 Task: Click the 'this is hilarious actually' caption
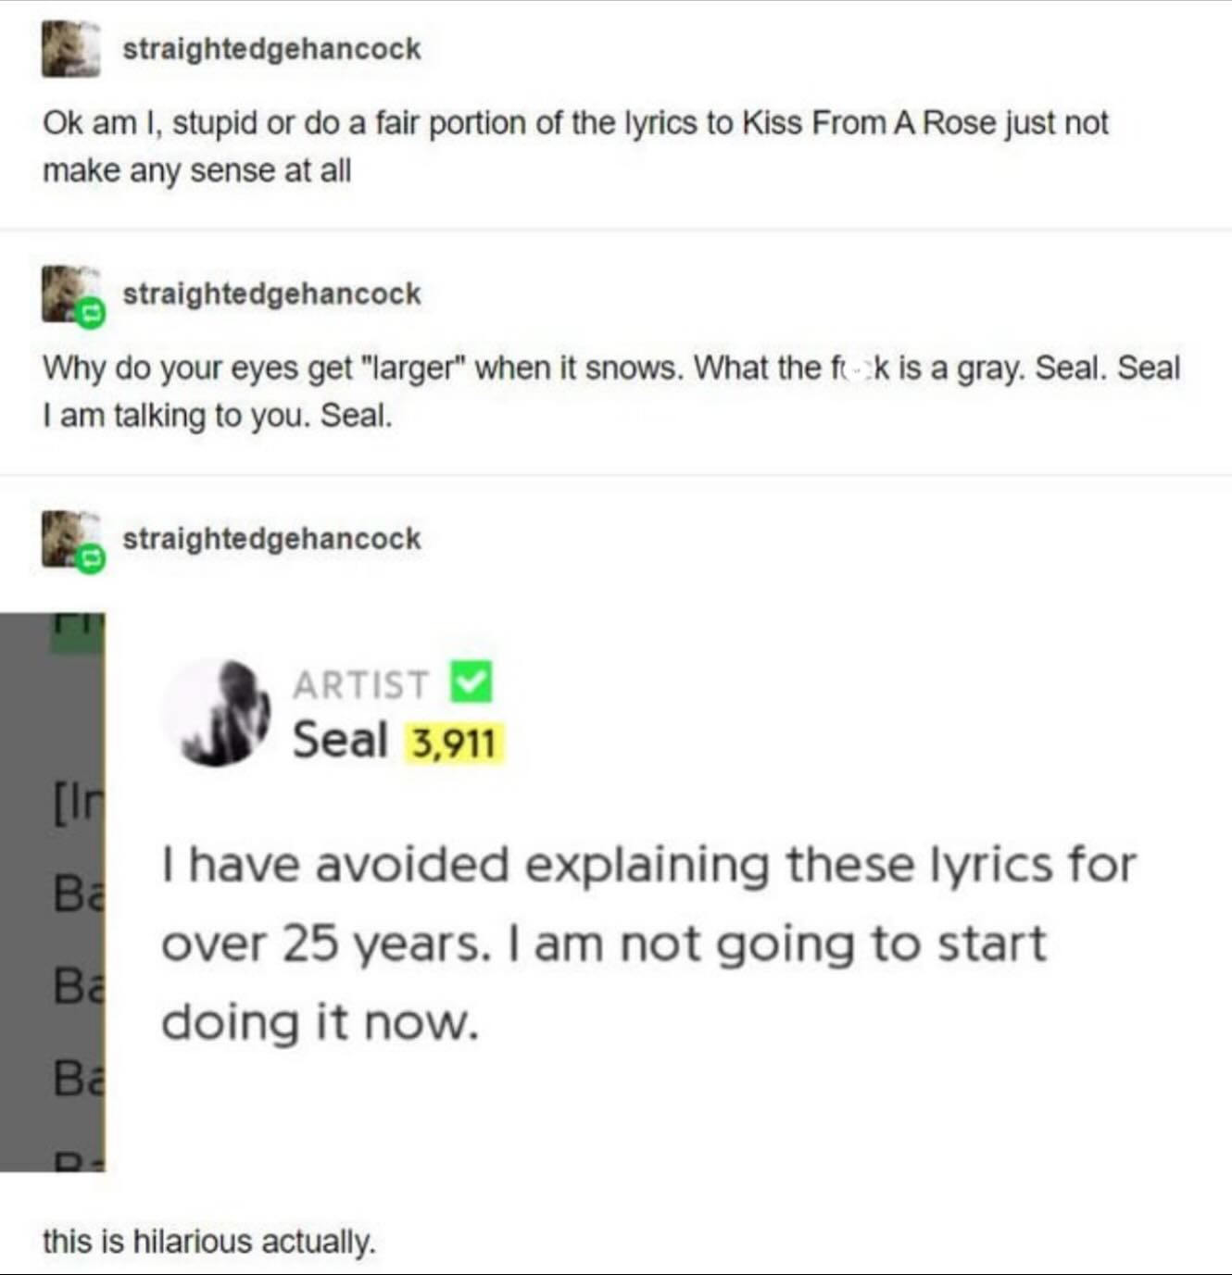[x=209, y=1241]
